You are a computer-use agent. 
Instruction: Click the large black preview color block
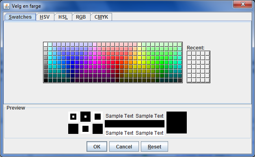(x=177, y=123)
